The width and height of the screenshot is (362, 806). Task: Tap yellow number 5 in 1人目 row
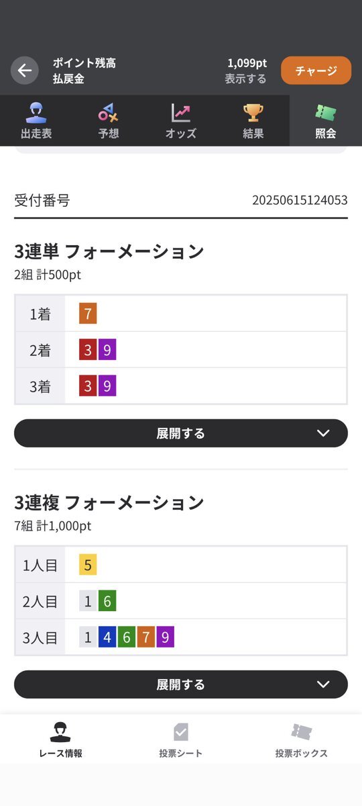point(88,565)
